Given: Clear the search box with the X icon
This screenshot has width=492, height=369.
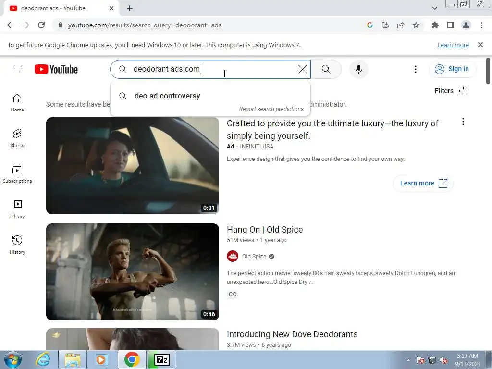Looking at the screenshot, I should click(x=303, y=69).
